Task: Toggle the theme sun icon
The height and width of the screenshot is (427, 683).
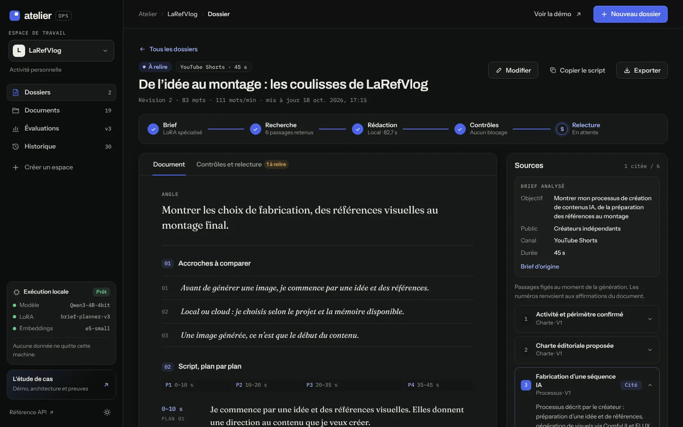Action: coord(107,412)
